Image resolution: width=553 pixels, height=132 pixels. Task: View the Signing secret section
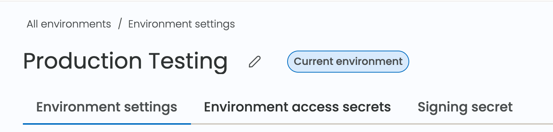point(465,107)
